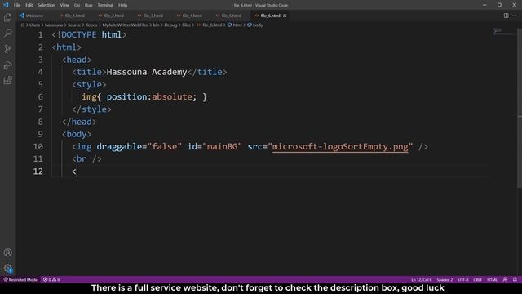This screenshot has height=294, width=522.
Task: Click the Split Editor icon
Action: (x=506, y=16)
